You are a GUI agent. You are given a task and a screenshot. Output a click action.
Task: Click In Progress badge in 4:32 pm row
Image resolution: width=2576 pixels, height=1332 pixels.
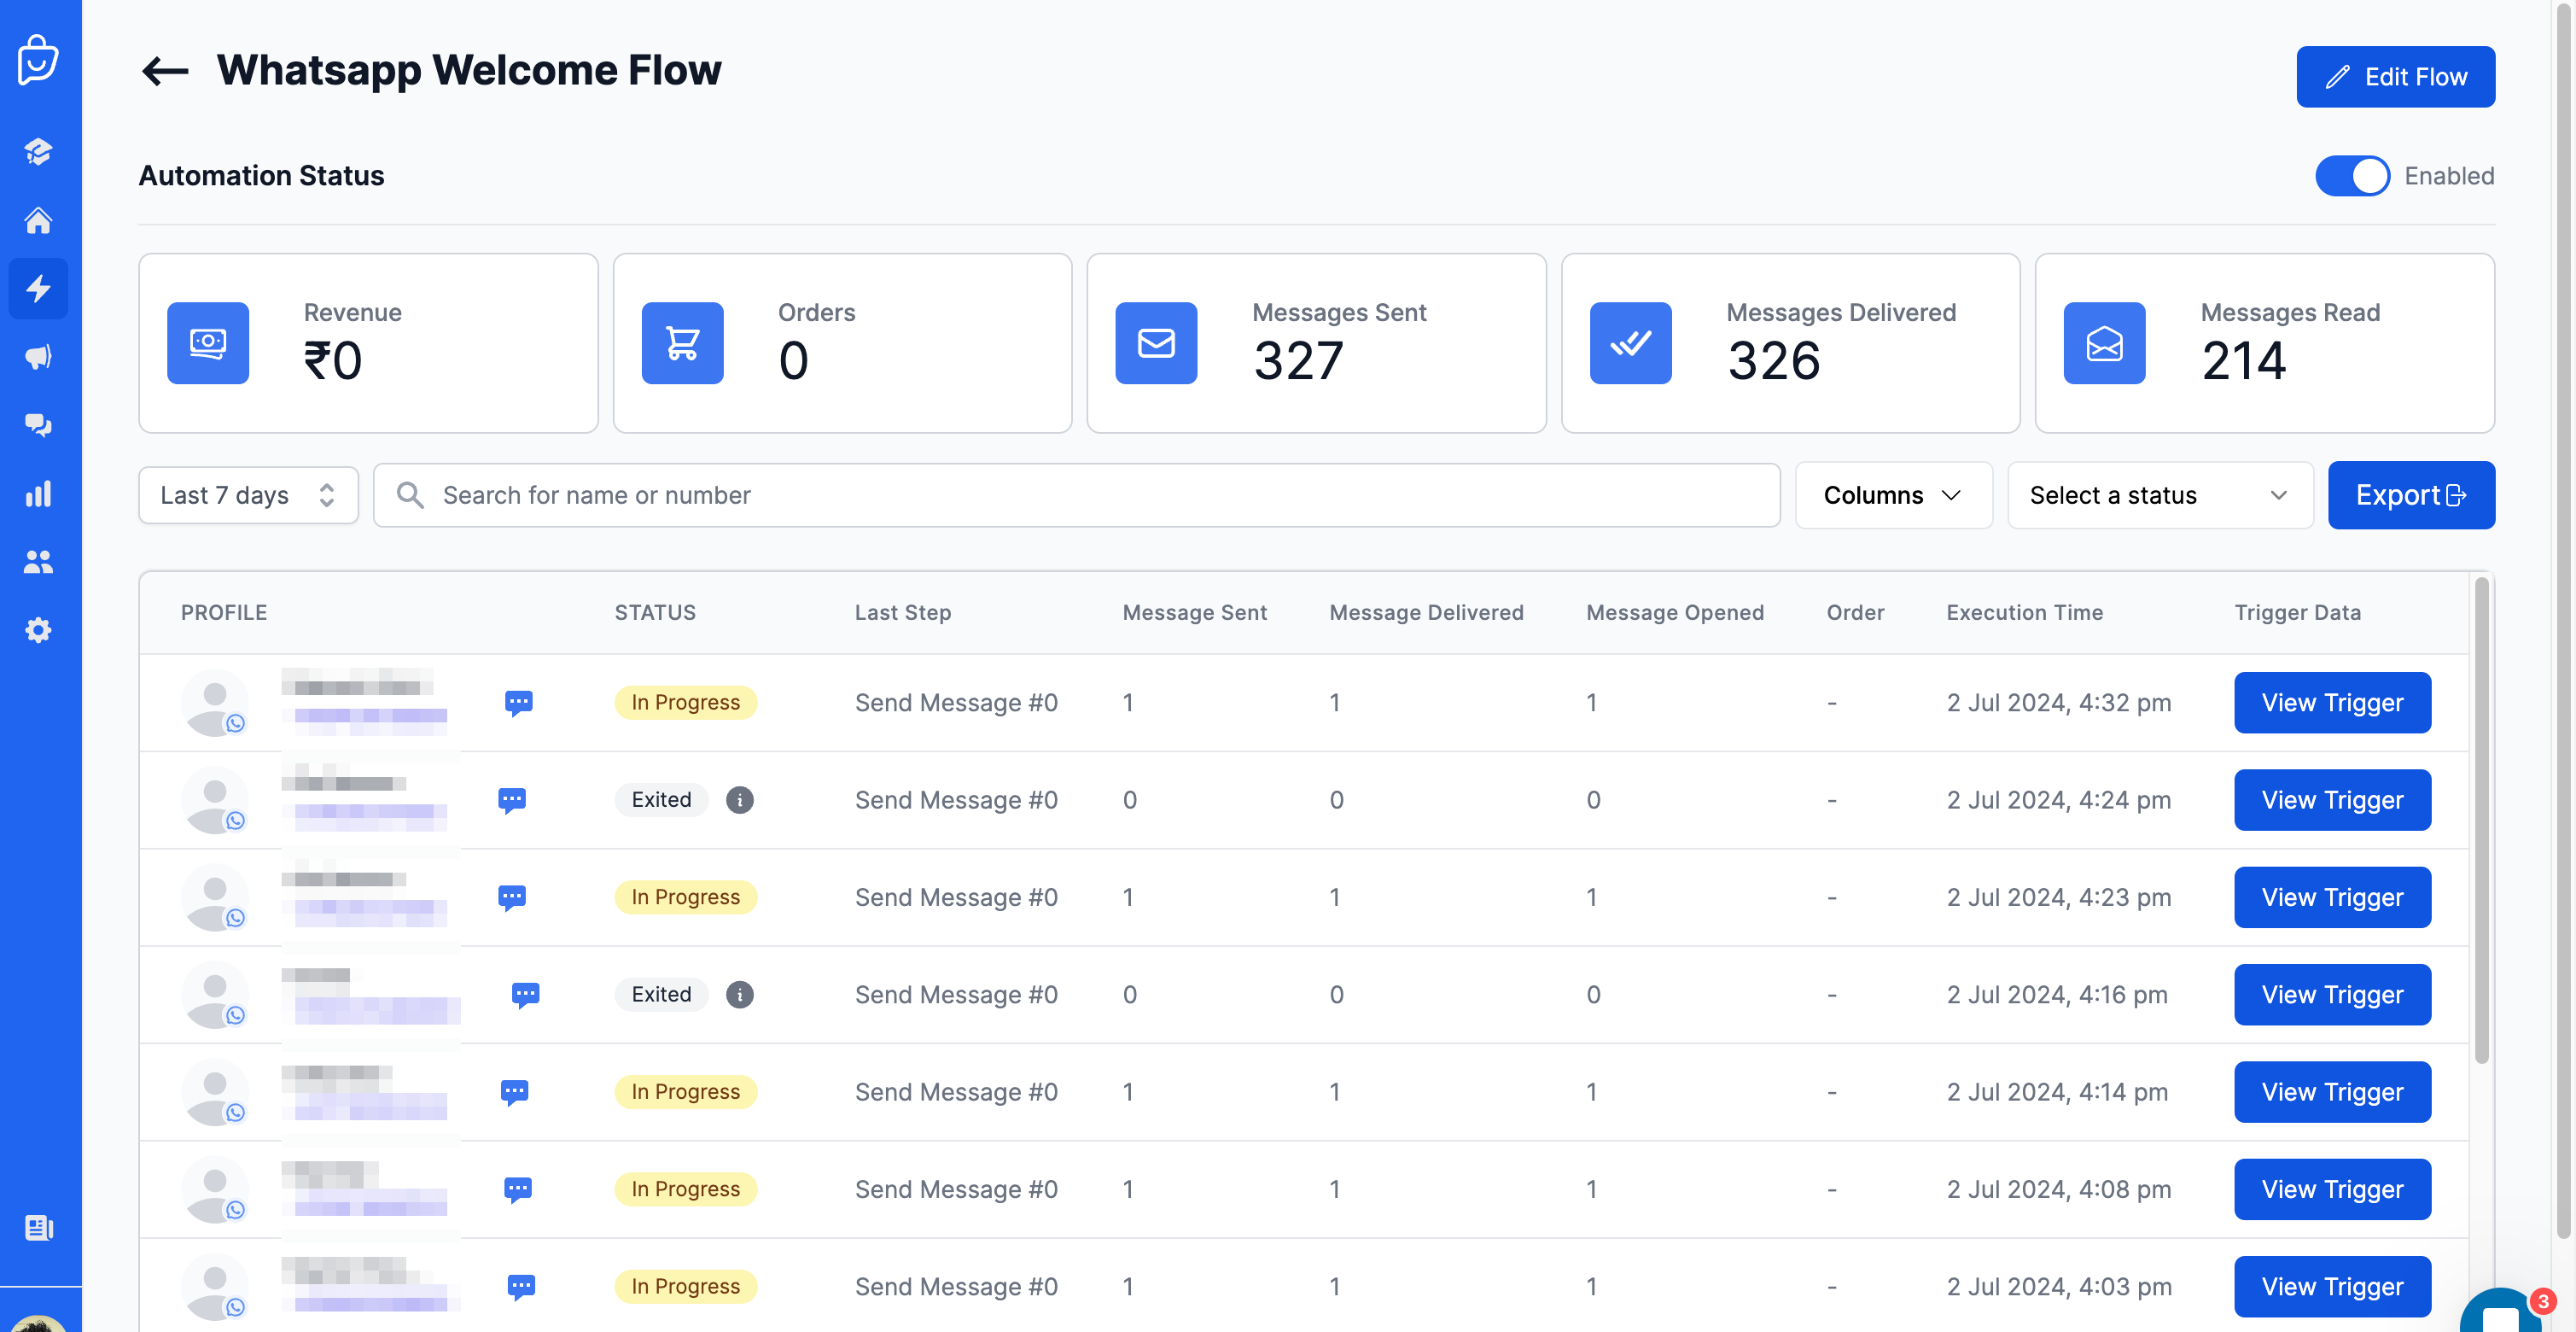[x=685, y=703]
